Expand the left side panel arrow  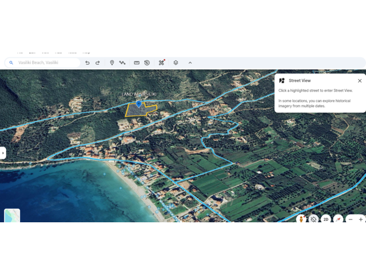tap(3, 153)
